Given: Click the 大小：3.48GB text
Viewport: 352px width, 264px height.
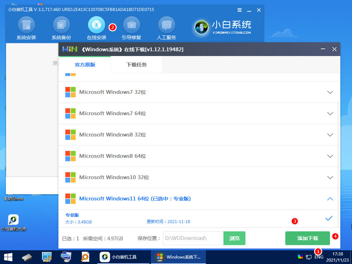Looking at the screenshot, I should pos(78,222).
